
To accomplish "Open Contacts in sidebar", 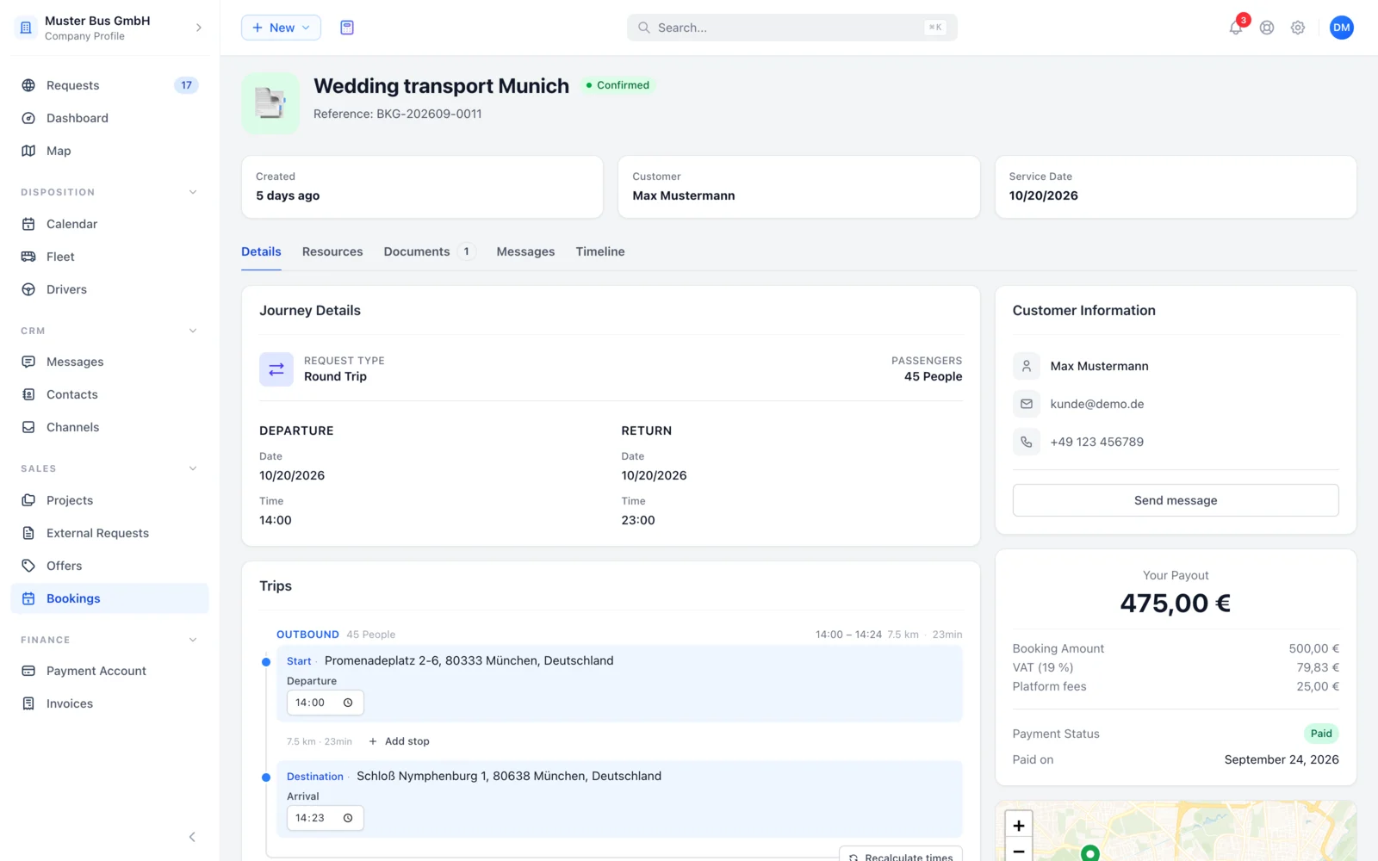I will (x=109, y=394).
